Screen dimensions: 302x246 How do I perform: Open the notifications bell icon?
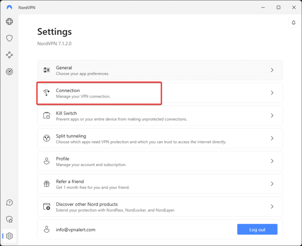click(x=293, y=23)
